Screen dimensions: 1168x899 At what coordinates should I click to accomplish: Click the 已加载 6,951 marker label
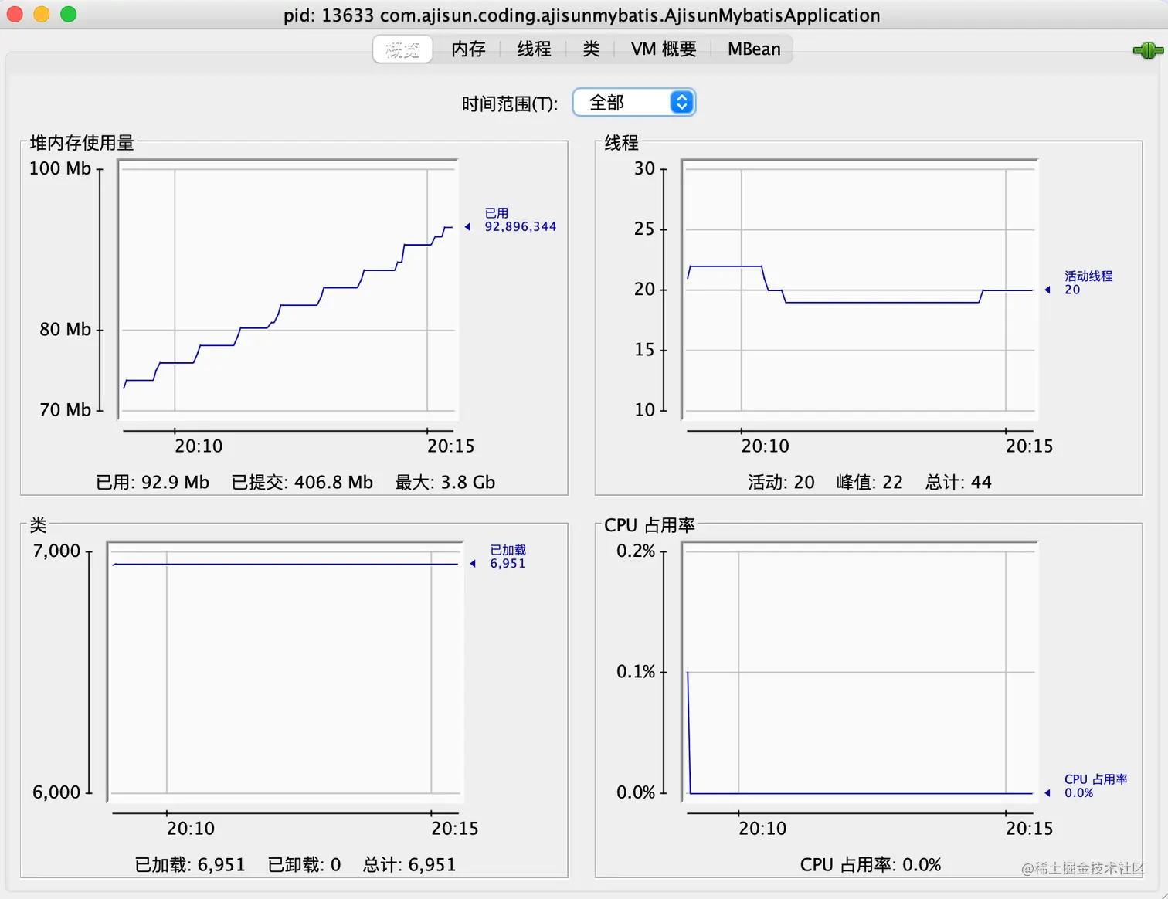(508, 556)
